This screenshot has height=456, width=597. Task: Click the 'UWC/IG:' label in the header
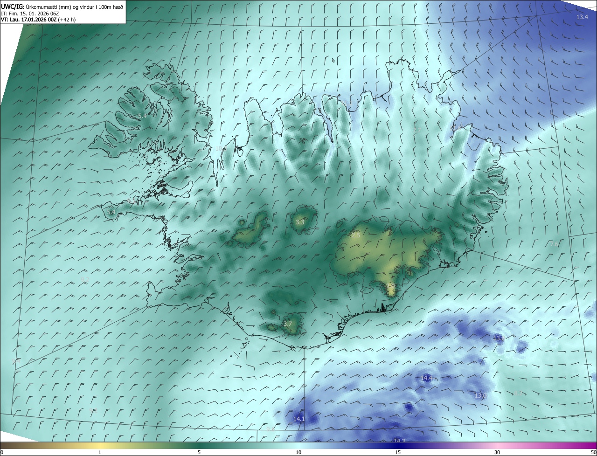pyautogui.click(x=13, y=7)
